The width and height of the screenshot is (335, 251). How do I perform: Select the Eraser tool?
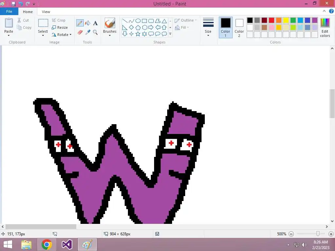coord(80,32)
